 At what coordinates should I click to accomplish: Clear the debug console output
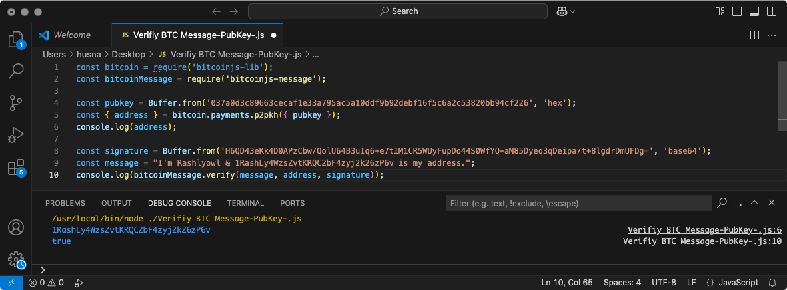[x=737, y=203]
